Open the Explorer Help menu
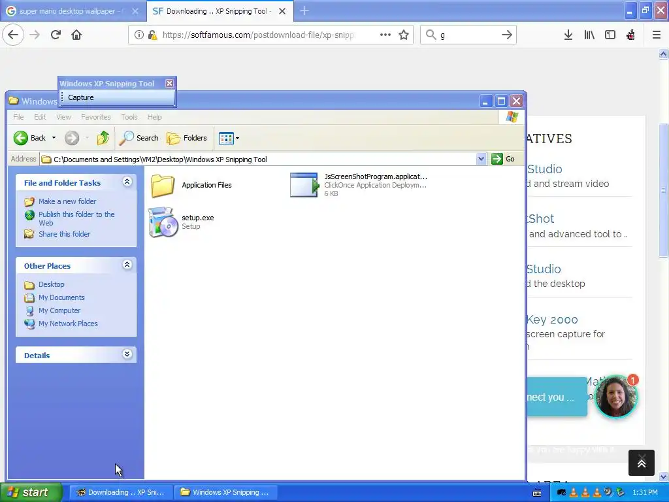The width and height of the screenshot is (669, 502). 154,117
